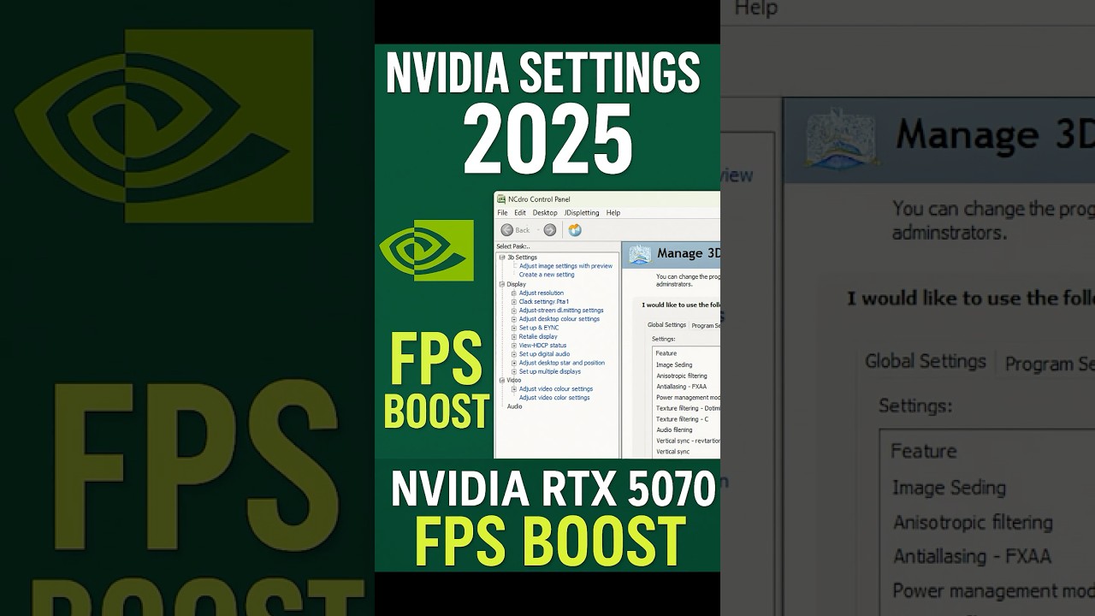Click Vertical sync - revtartion row
Screen dimensions: 1095x616
686,441
